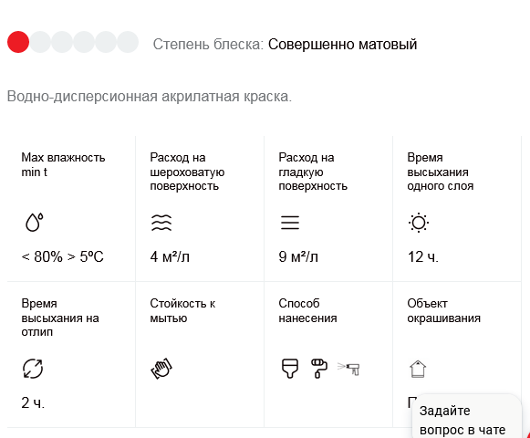
Task: Click the sun drying time icon
Action: coord(419,223)
